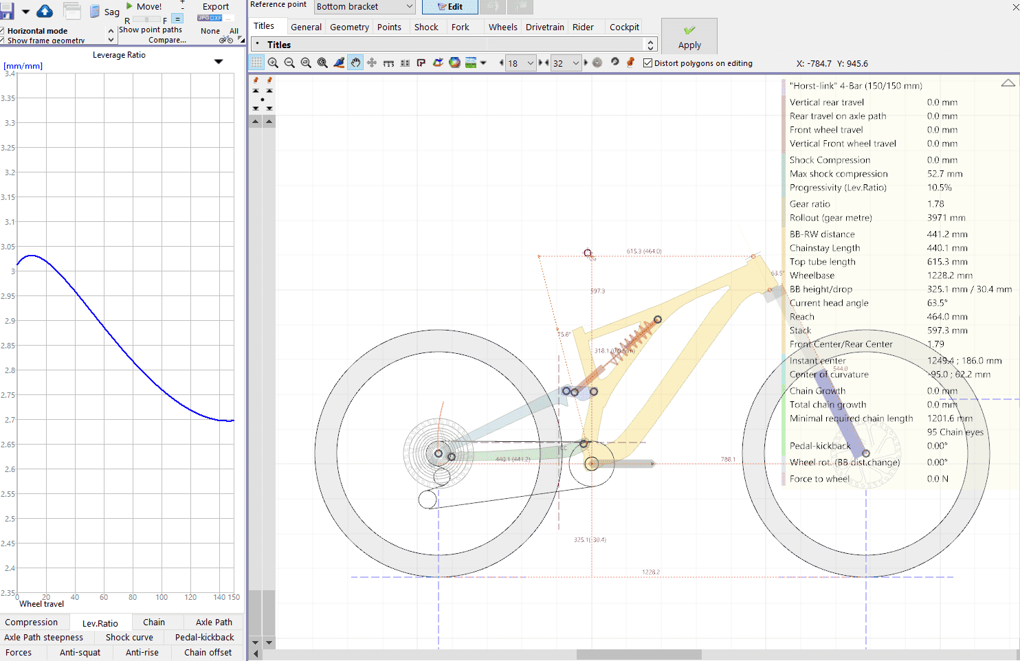Click the color wheel icon in toolbar
Viewport: 1020px width, 661px height.
[454, 63]
